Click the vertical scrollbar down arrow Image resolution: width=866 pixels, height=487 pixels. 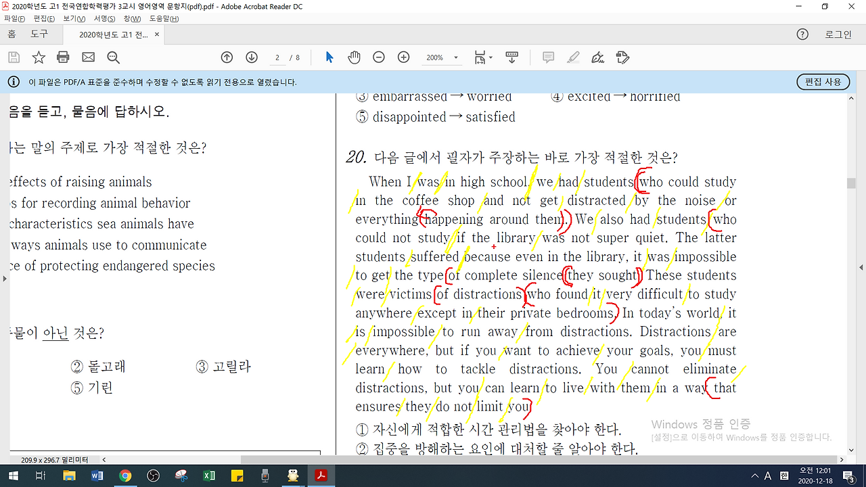pos(851,450)
